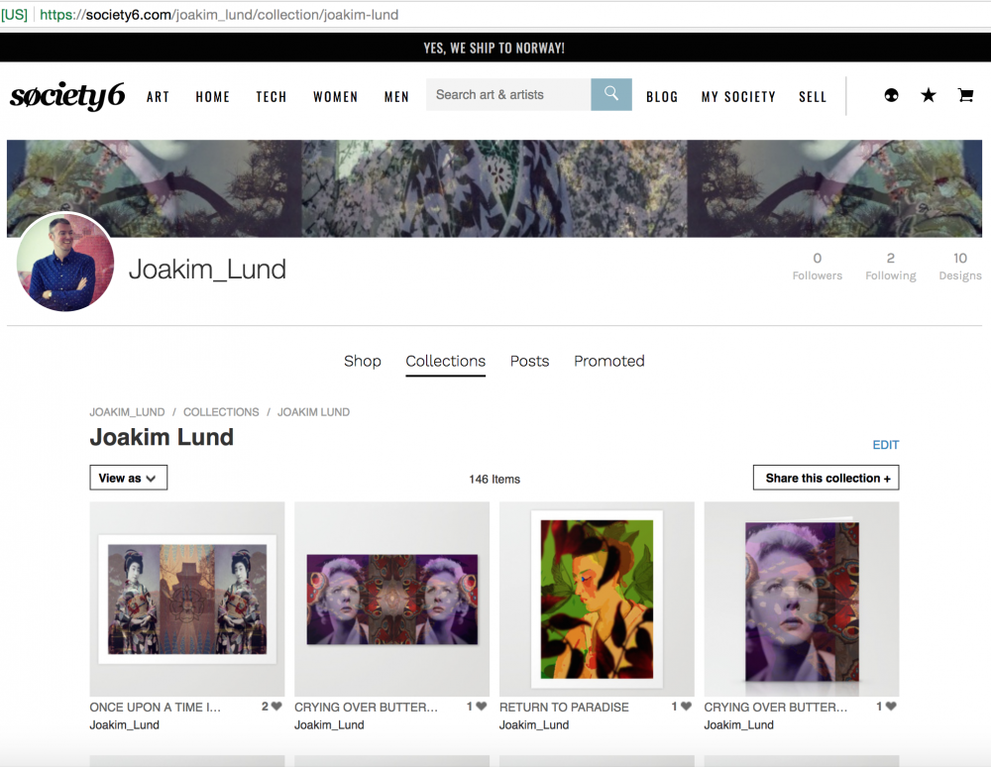Open MY SOCIETY menu
Viewport: 991px width, 767px height.
tap(738, 97)
